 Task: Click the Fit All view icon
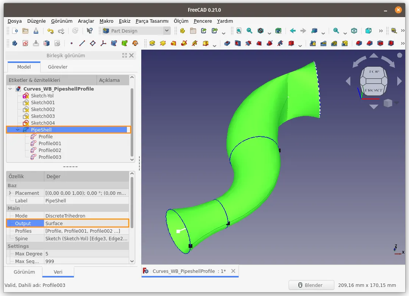239,31
